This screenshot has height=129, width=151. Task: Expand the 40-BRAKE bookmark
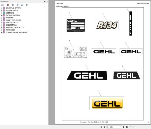[x=2, y=18]
